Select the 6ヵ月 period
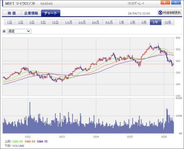The image size is (184, 149). 109,22
